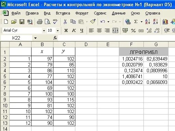
Task: Open the Вставка menu
Action: (x=63, y=13)
